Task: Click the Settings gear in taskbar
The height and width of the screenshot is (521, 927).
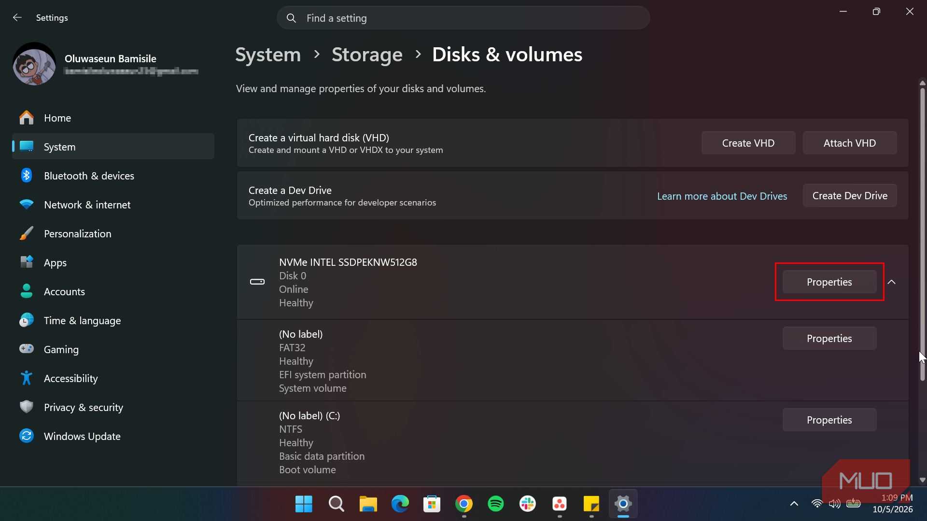Action: point(623,504)
